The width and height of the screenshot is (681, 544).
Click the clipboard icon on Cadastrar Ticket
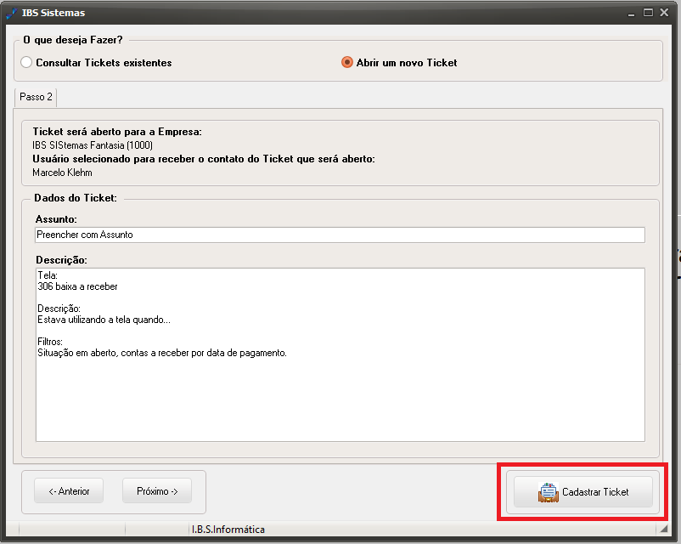pos(548,492)
